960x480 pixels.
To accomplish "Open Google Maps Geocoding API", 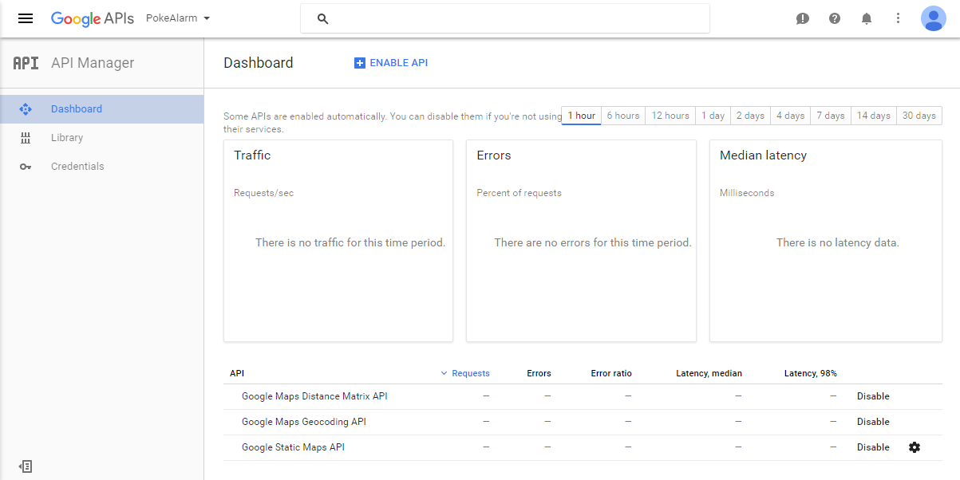I will coord(304,422).
